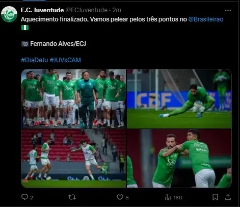The height and width of the screenshot is (207, 240).
Task: Bookmark this E.C. Juventude tweet
Action: pos(215,197)
